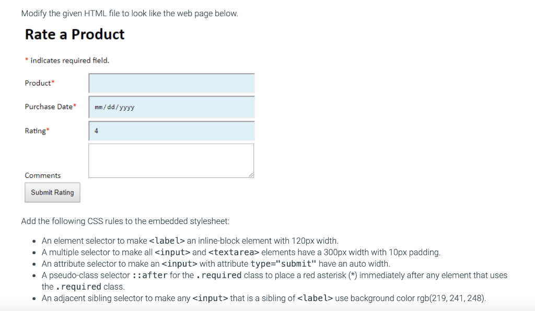Click the red asterisk after Rating label

(x=48, y=130)
